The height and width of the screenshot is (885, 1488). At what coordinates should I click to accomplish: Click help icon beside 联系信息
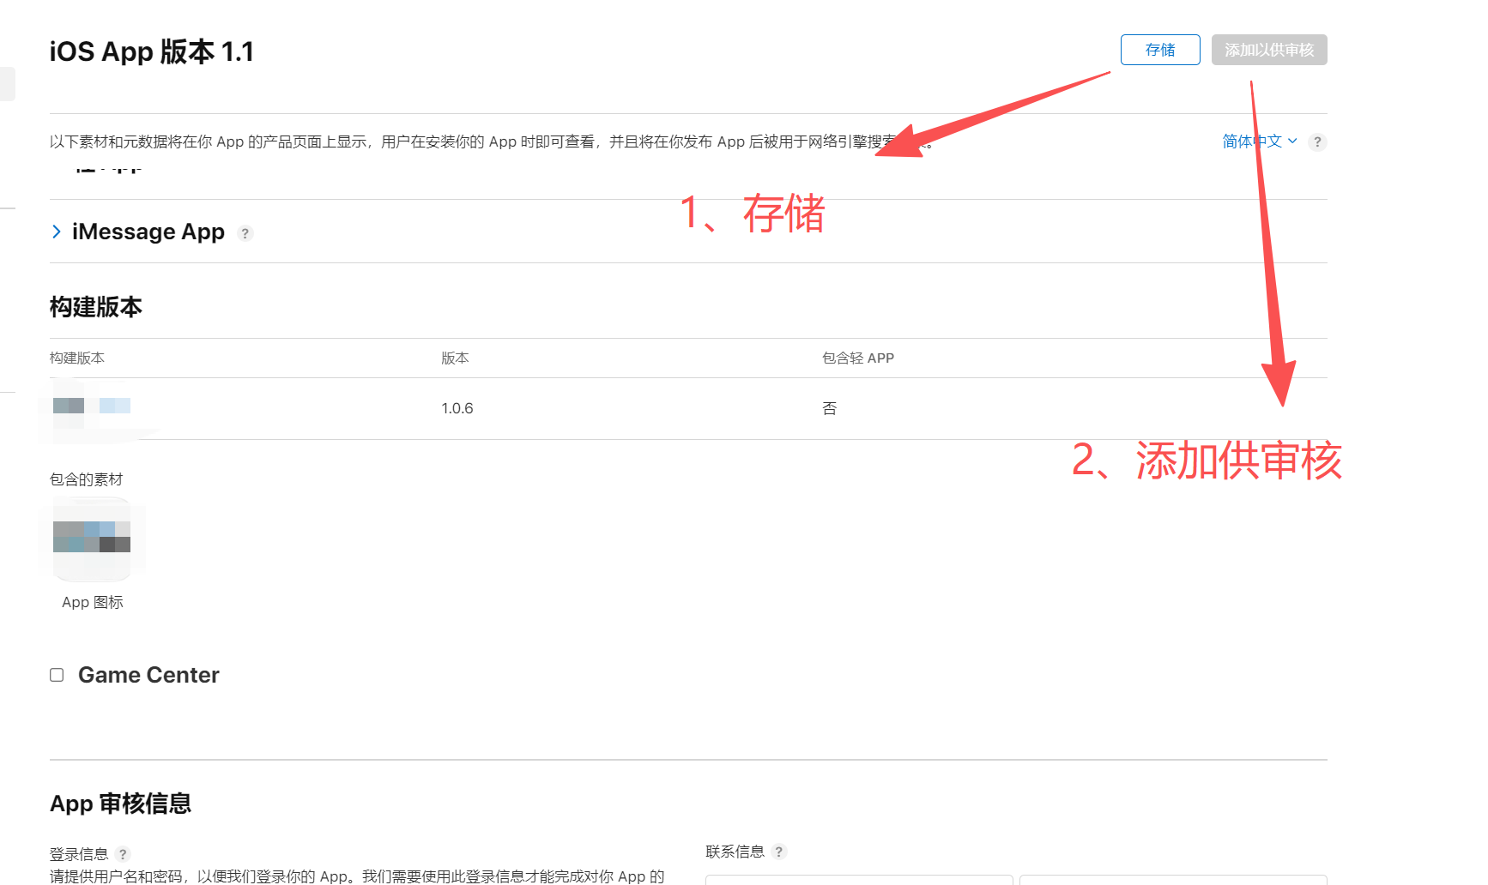tap(778, 852)
